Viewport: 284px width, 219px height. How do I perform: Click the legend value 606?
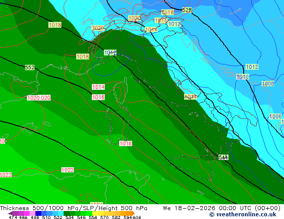(137, 217)
